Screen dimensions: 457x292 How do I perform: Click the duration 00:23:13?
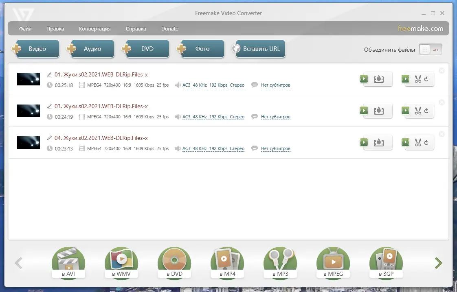coord(64,149)
